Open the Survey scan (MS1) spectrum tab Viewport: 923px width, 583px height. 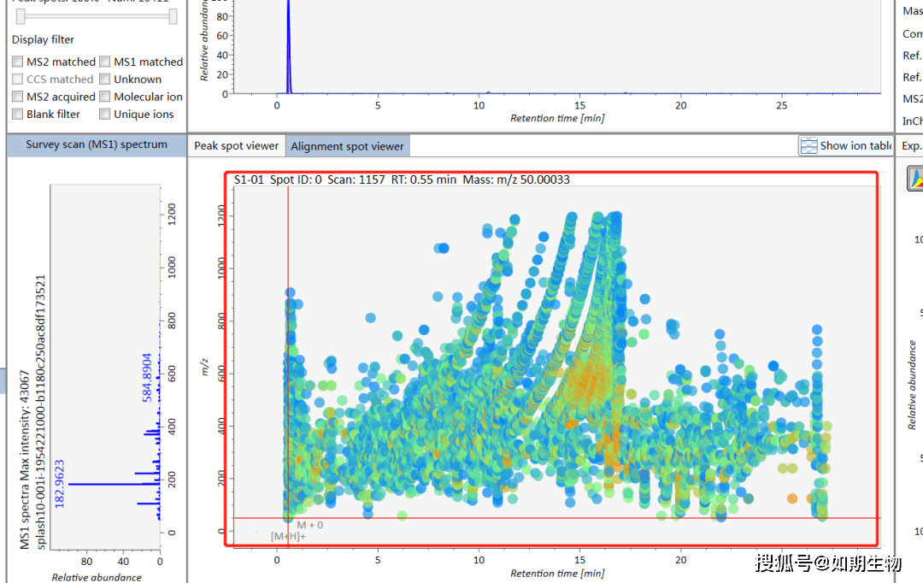point(97,144)
